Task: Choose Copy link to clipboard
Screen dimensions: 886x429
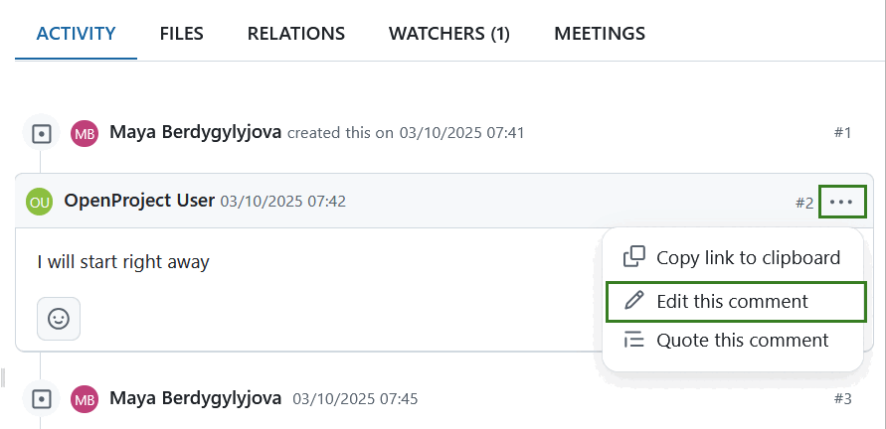Action: tap(748, 257)
